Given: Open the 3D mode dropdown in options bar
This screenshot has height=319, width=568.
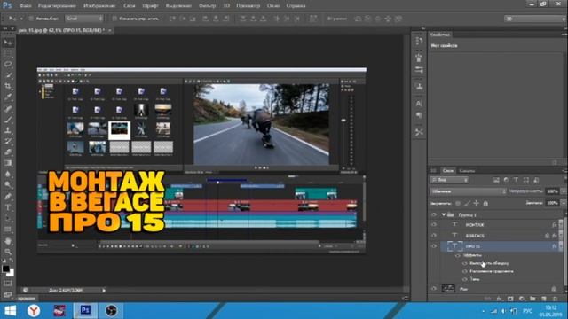Looking at the screenshot, I should point(534,19).
